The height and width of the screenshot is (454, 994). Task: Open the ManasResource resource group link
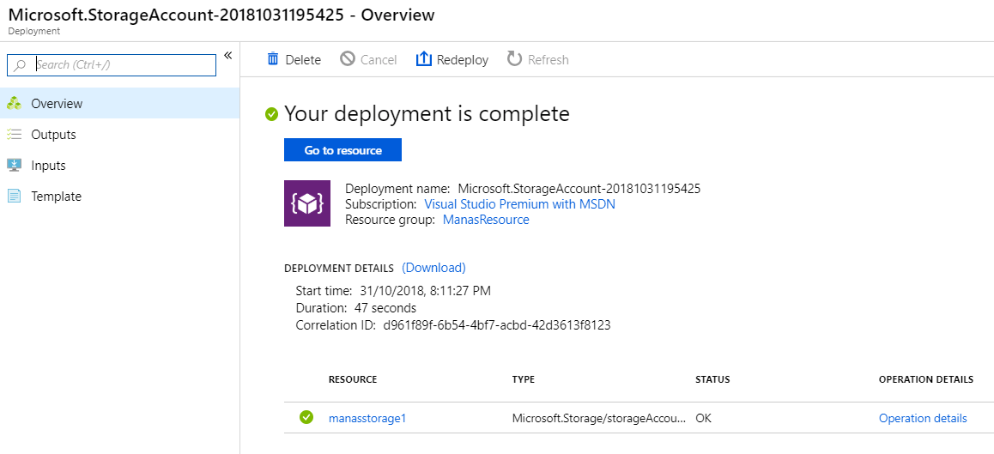click(486, 220)
